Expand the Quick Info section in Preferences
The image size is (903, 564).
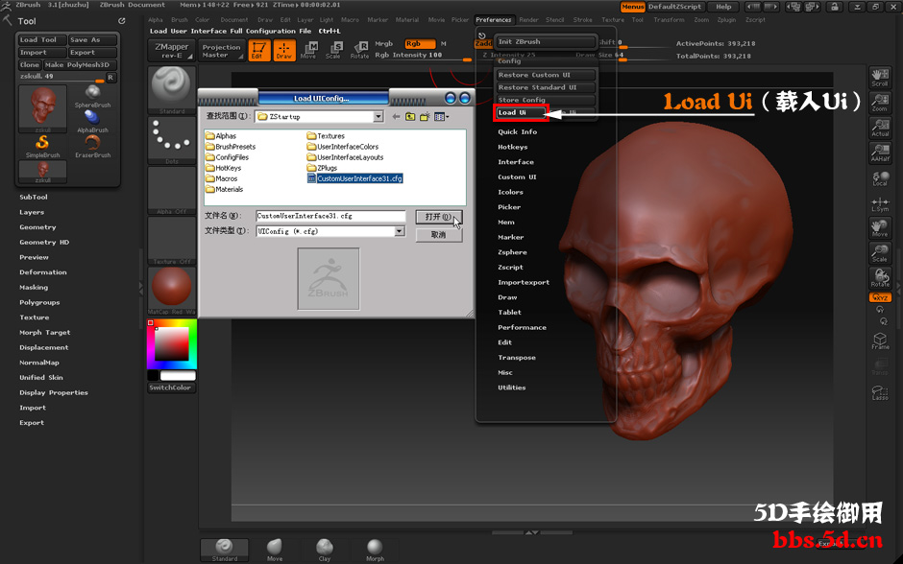[517, 132]
